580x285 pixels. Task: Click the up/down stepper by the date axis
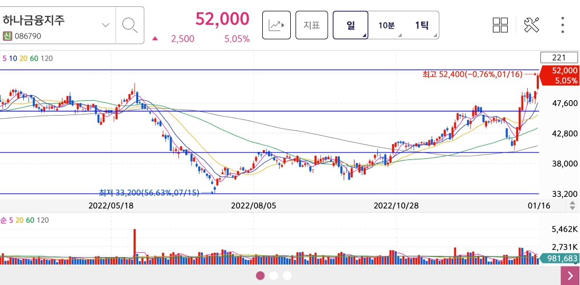pyautogui.click(x=572, y=205)
